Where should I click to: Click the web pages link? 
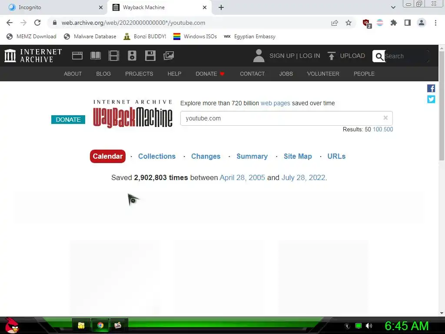coord(275,103)
